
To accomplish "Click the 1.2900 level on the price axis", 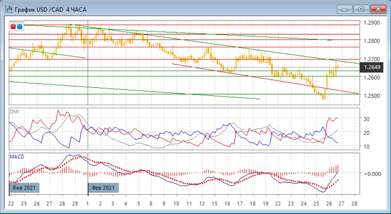I will [x=372, y=23].
